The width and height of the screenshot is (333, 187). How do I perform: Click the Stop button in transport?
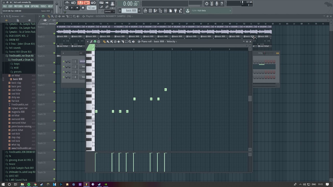[77, 8]
